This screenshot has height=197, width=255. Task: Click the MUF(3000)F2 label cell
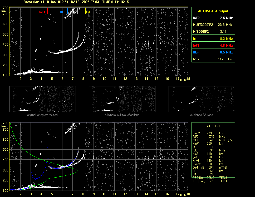(203, 24)
